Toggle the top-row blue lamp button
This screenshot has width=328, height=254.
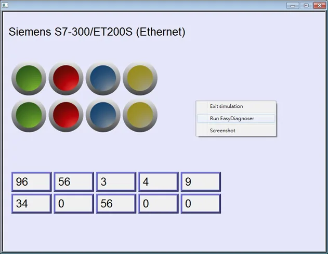click(x=103, y=78)
